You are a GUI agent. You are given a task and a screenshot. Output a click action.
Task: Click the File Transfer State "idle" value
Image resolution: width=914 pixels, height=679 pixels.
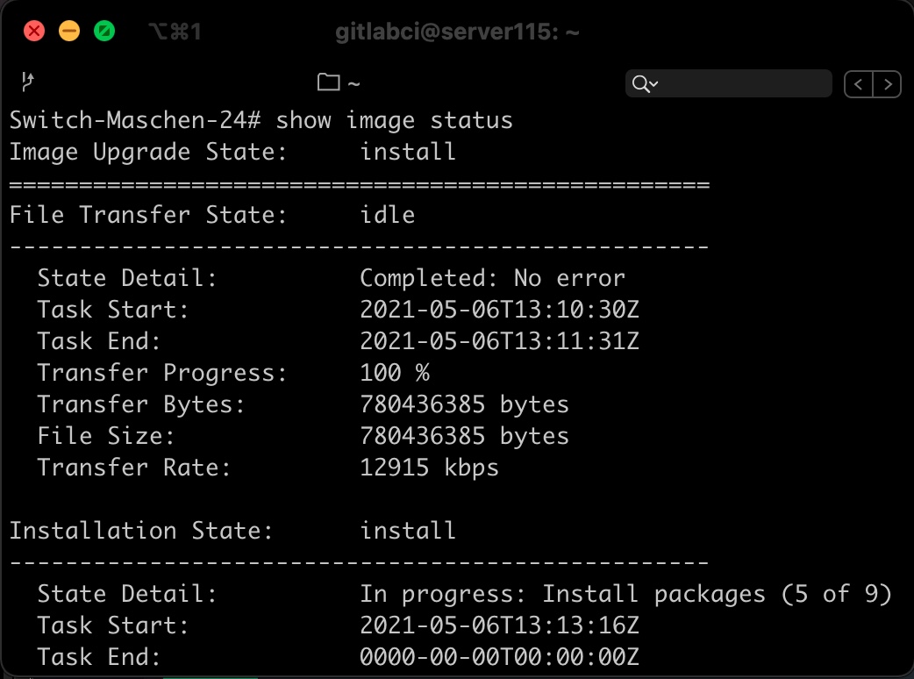[388, 215]
